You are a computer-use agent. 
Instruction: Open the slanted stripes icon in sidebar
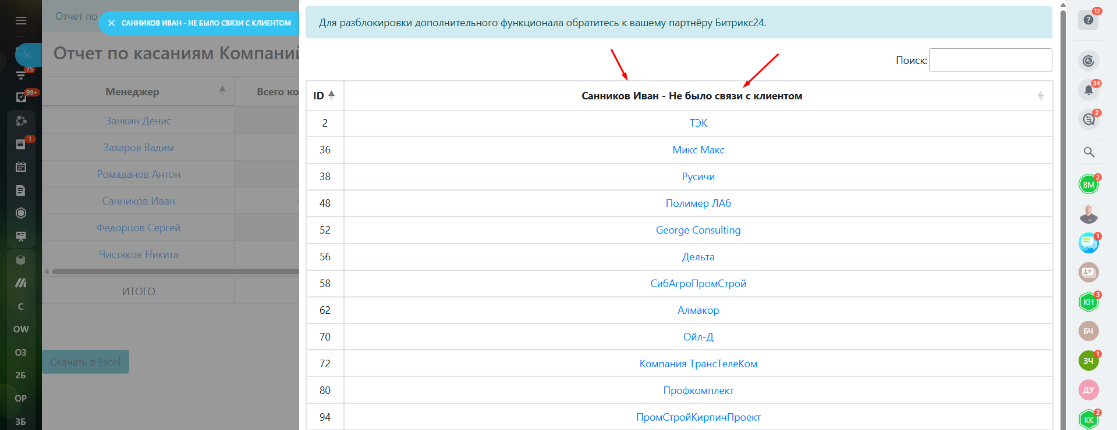click(21, 283)
